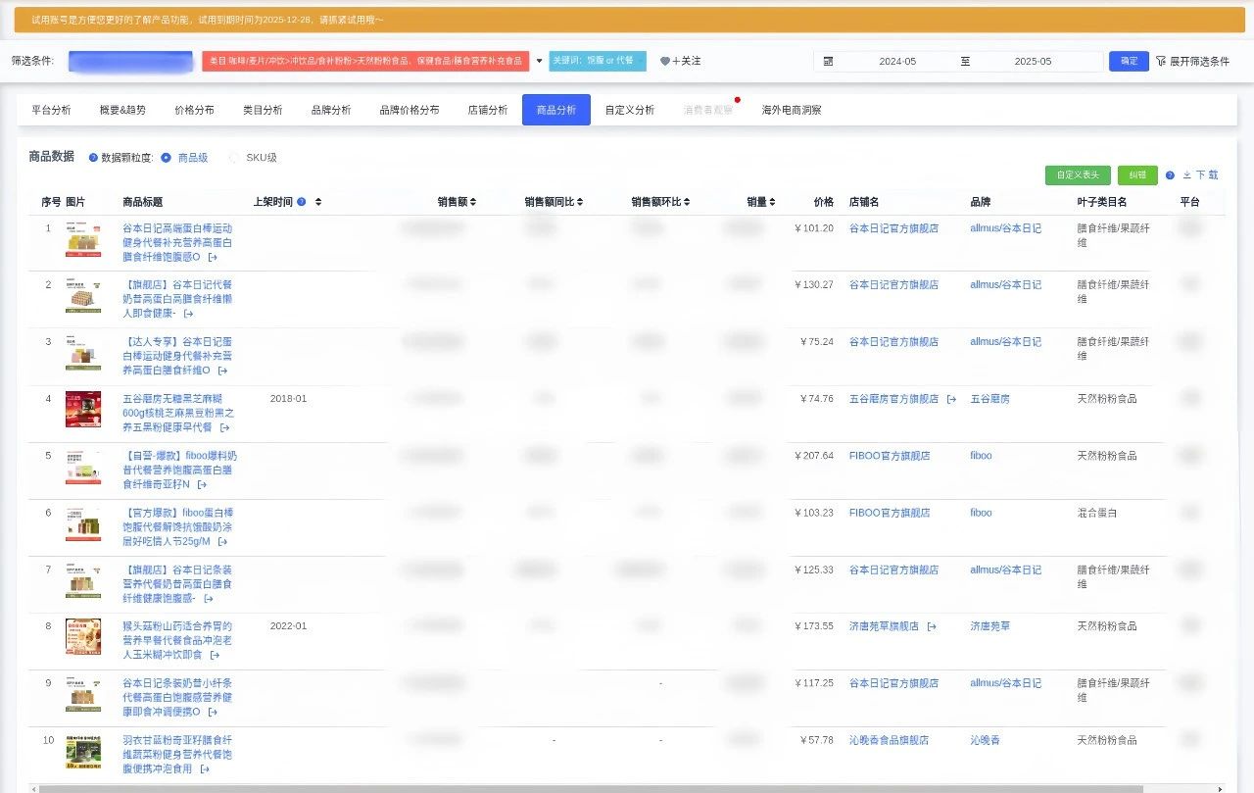Screen dimensions: 1254x793
Task: Select 商品级 granularity radio
Action: 166,158
